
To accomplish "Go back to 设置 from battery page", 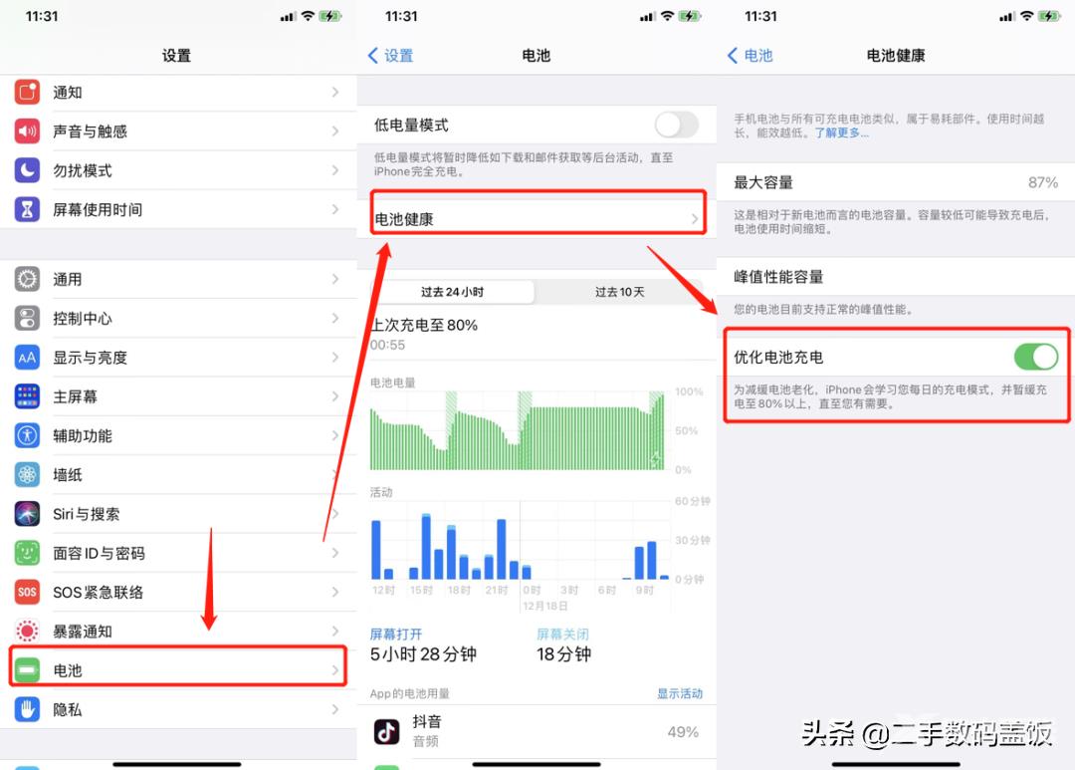I will click(x=391, y=56).
